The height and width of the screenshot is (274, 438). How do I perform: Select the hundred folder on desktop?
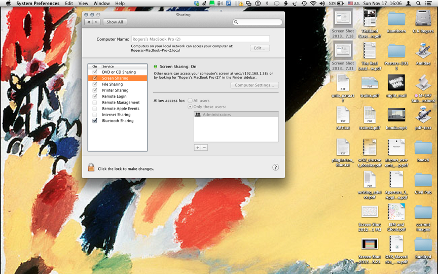[423, 244]
